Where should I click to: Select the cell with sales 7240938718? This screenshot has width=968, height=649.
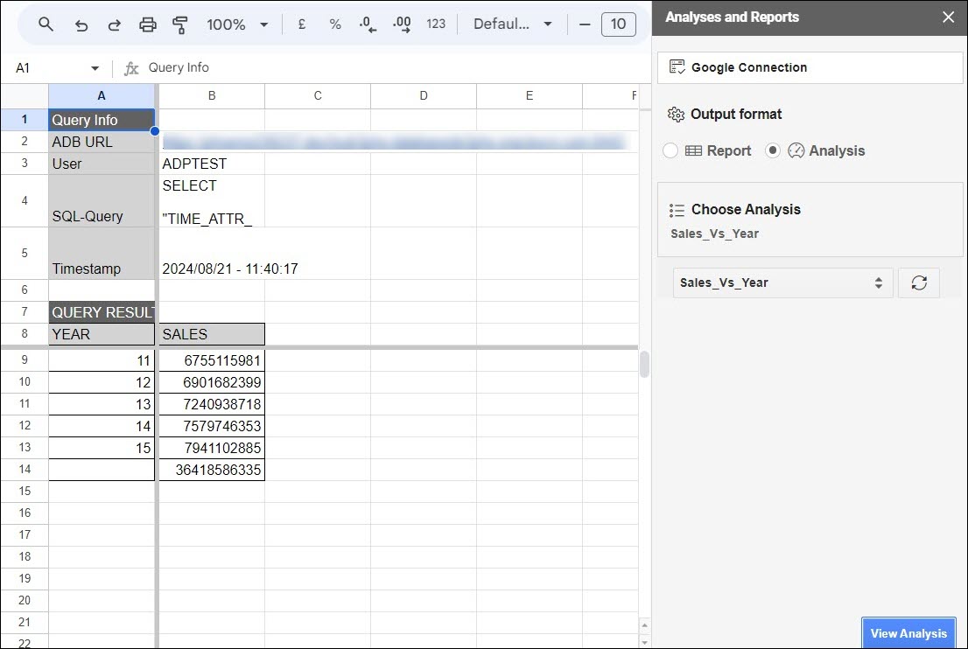pos(212,404)
